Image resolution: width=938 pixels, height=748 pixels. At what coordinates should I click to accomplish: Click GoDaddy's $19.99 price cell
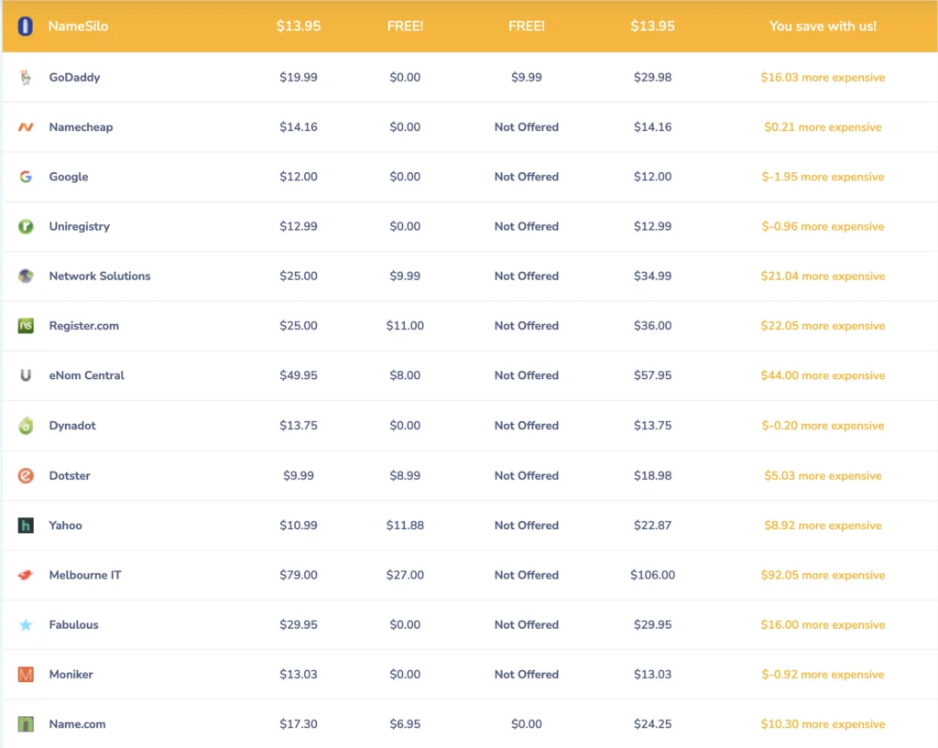[299, 77]
